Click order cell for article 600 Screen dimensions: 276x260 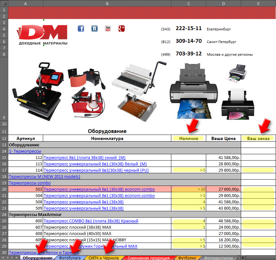258,221
